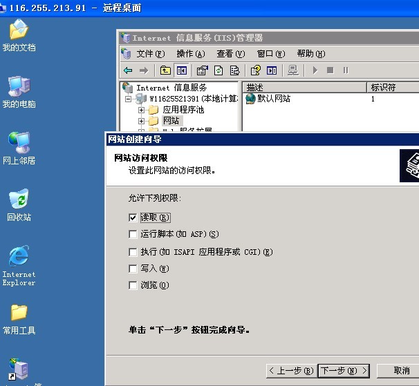This screenshot has height=386, width=419.
Task: Click the Back arrow in IIS toolbar
Action: 128,70
